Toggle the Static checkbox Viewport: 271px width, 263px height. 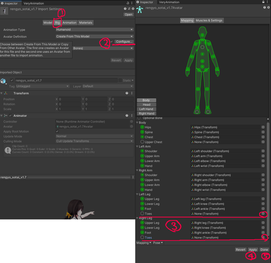click(x=120, y=80)
